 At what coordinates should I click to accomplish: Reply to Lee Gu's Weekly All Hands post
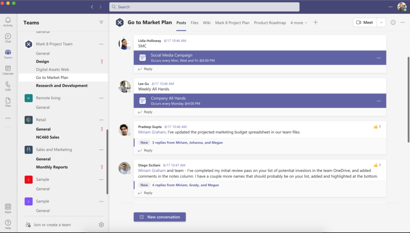145,112
